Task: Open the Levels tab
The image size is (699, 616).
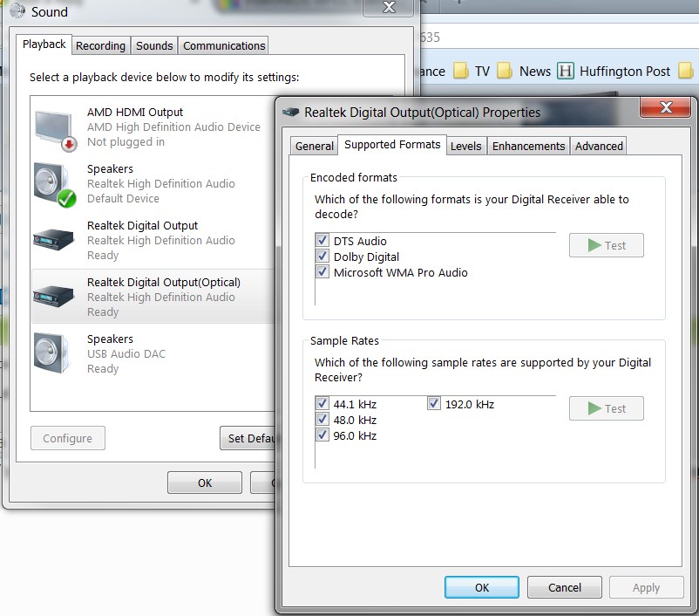Action: 465,146
